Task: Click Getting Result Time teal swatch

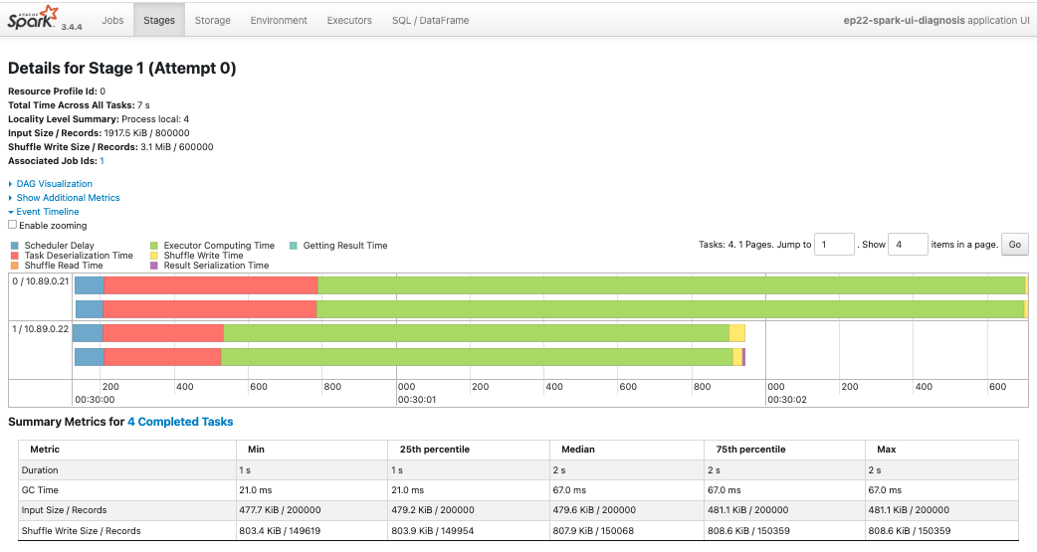Action: pos(293,246)
